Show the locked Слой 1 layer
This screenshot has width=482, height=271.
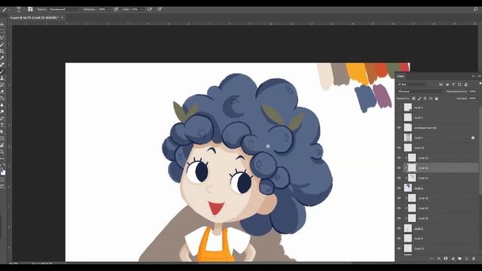[399, 138]
